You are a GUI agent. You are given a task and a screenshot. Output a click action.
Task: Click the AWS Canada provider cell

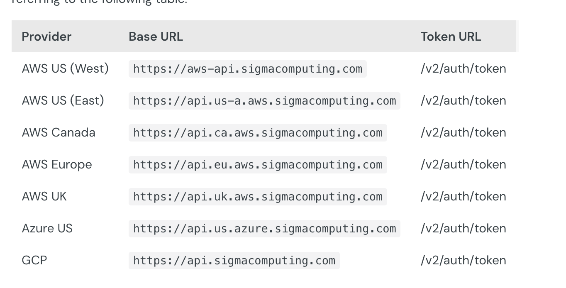coord(59,132)
